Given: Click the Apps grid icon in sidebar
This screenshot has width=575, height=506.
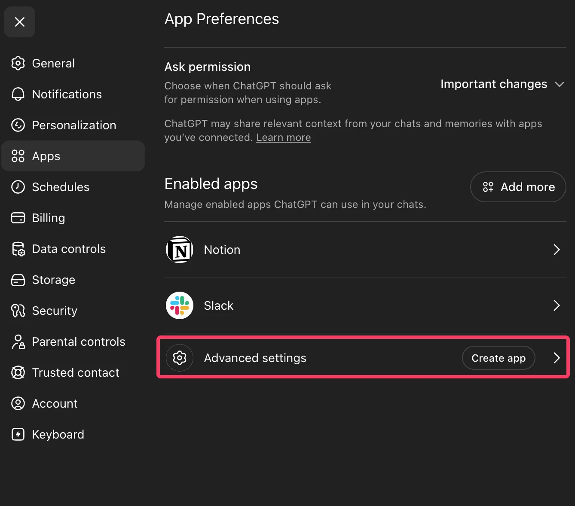Looking at the screenshot, I should (x=18, y=156).
